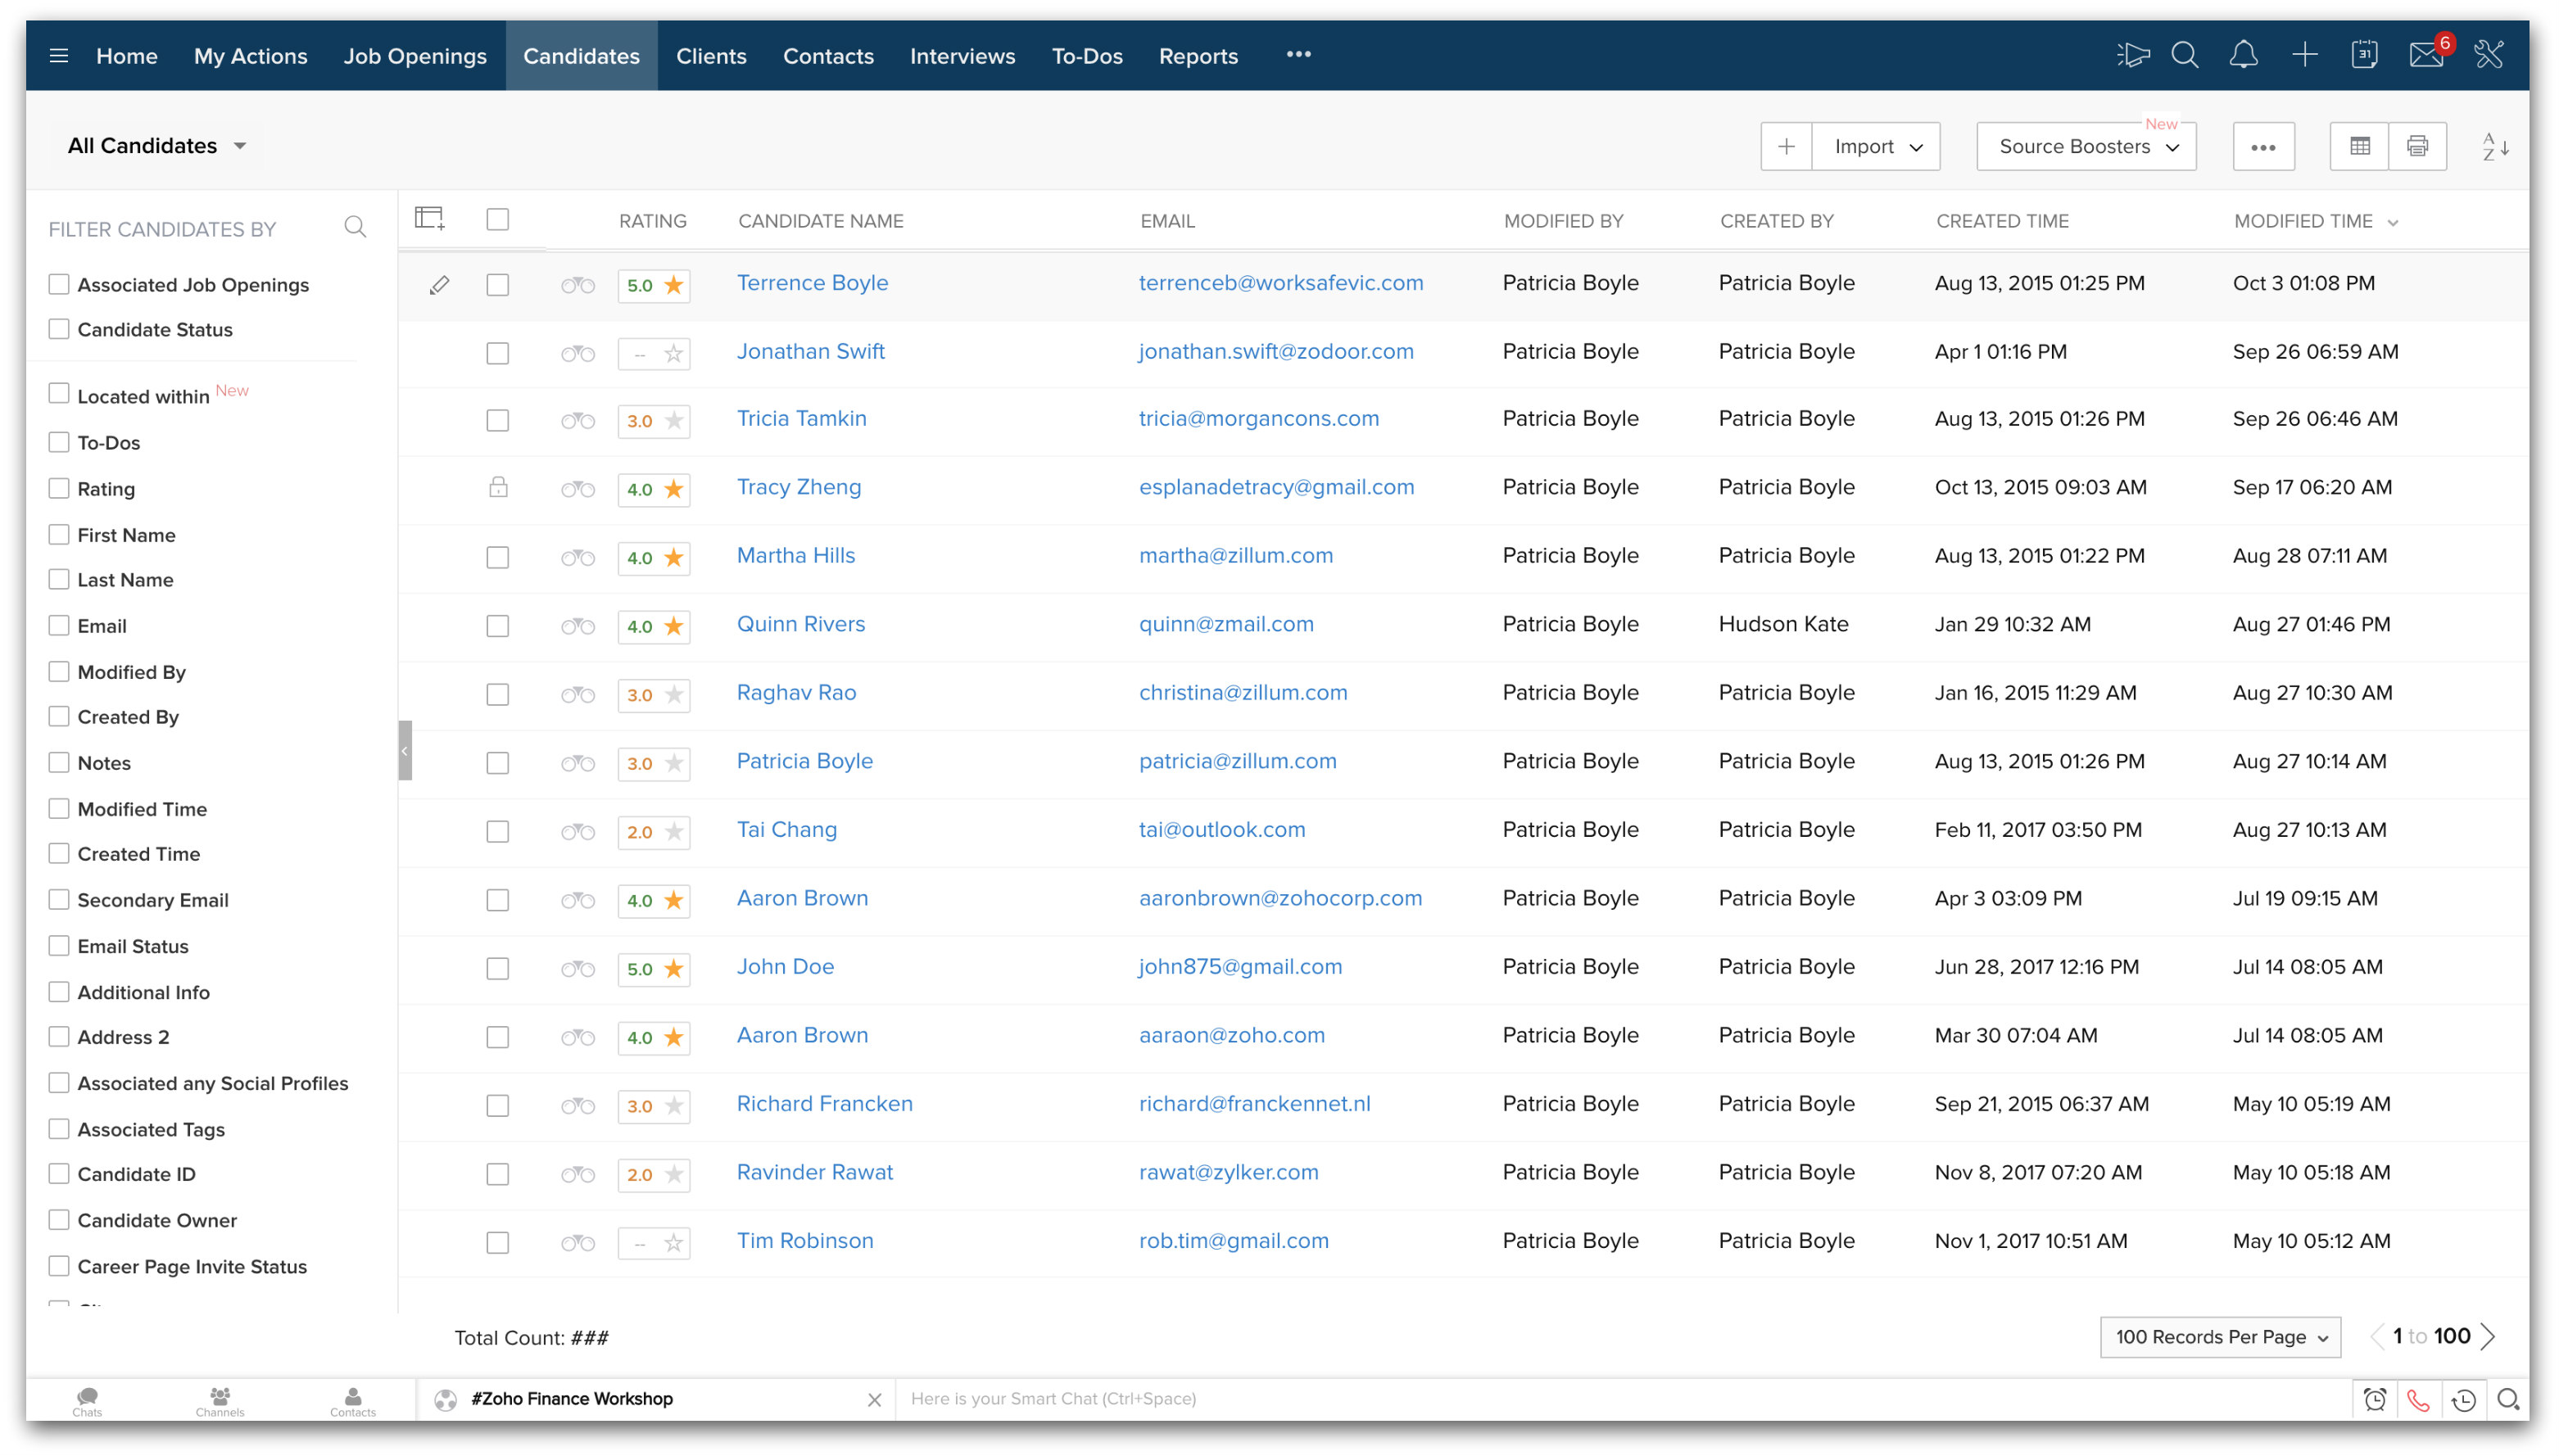Click the email link rawat@zylker.com

tap(1228, 1172)
